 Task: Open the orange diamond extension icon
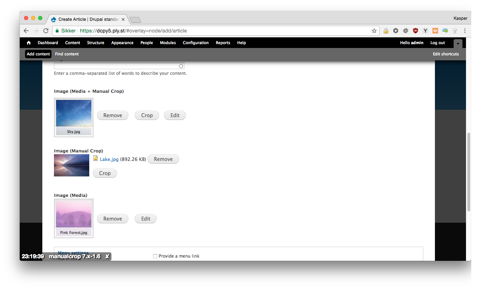pyautogui.click(x=435, y=31)
